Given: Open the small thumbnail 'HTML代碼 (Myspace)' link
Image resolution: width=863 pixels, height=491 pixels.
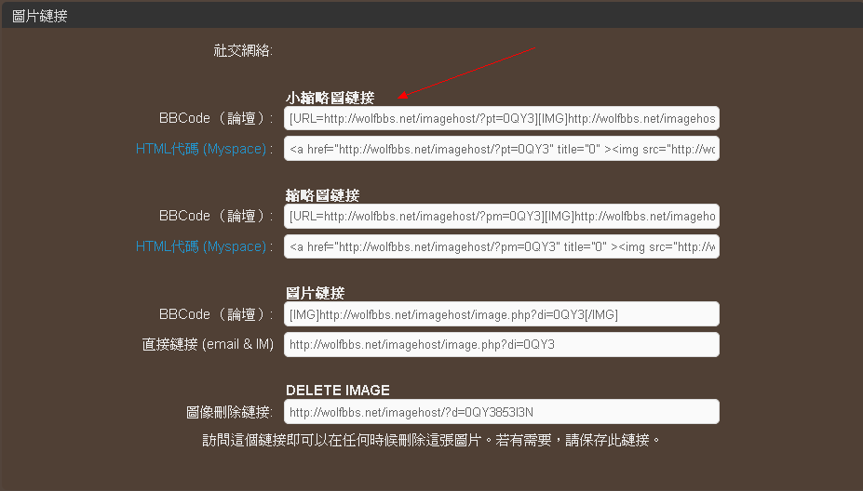Looking at the screenshot, I should pyautogui.click(x=201, y=149).
